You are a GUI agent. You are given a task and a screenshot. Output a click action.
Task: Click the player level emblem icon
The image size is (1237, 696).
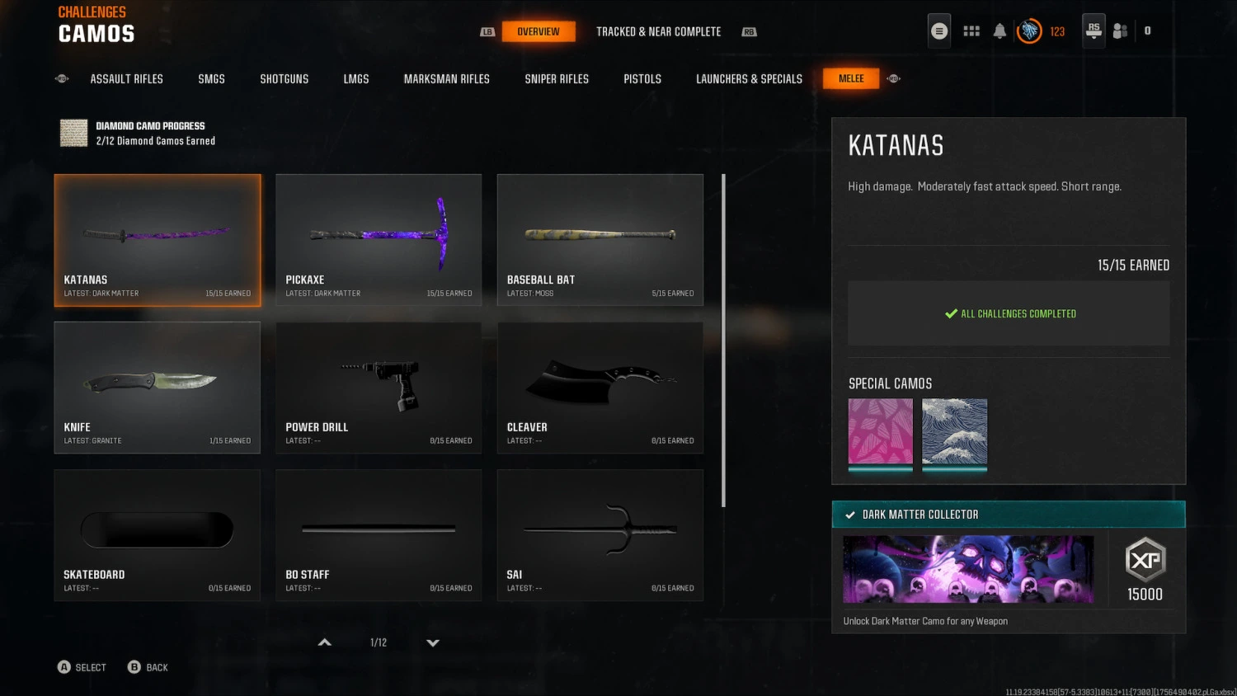(1029, 31)
